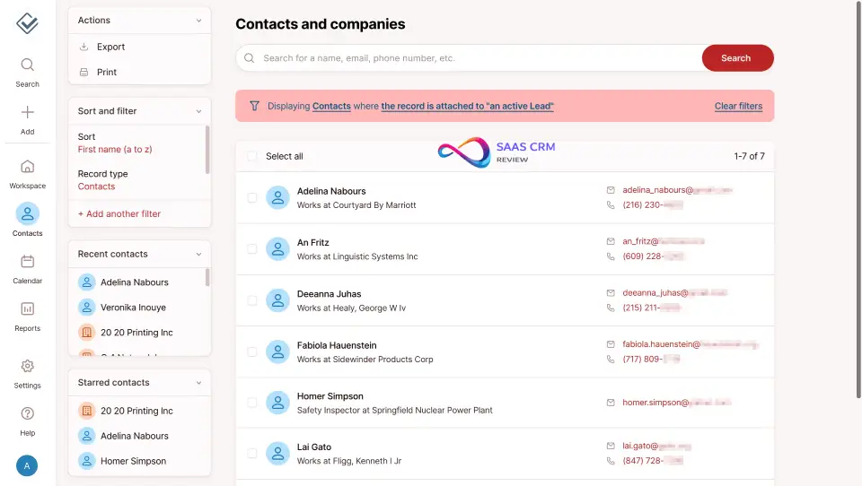Click the Clear filters link
The height and width of the screenshot is (486, 862).
pos(738,106)
